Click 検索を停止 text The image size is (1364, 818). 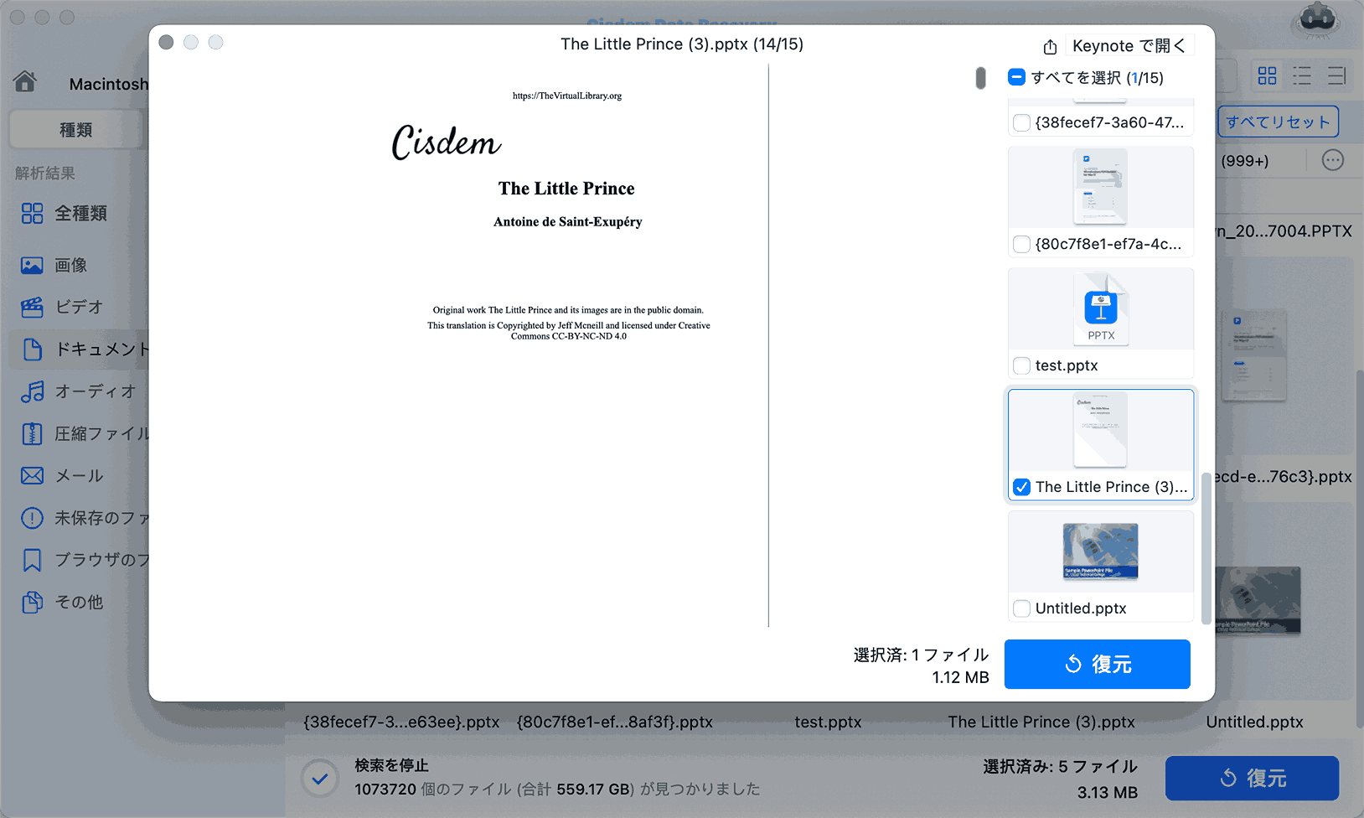point(391,765)
